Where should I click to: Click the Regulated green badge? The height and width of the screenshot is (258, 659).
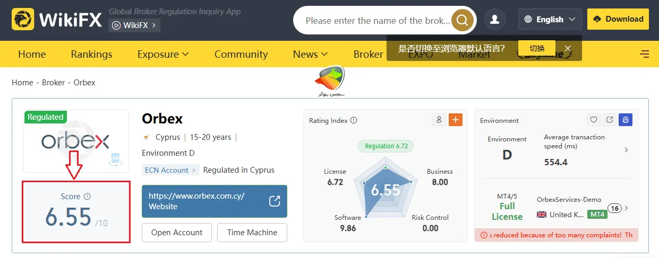pos(46,117)
